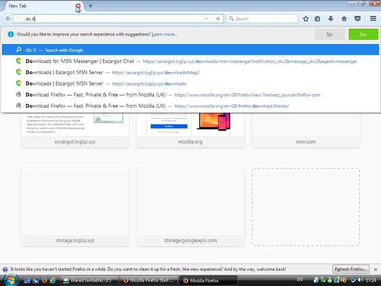Go back with the back arrow
Screen dimensions: 381x286
(x=8, y=19)
